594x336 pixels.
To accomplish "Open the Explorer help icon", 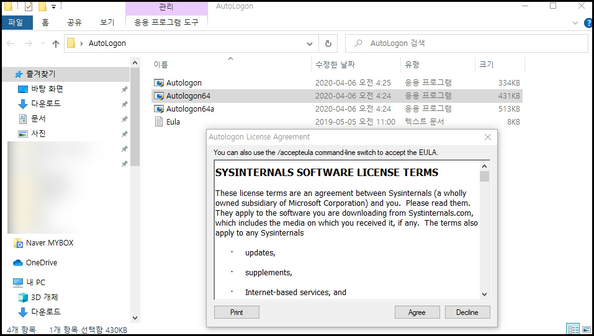I will [x=588, y=23].
